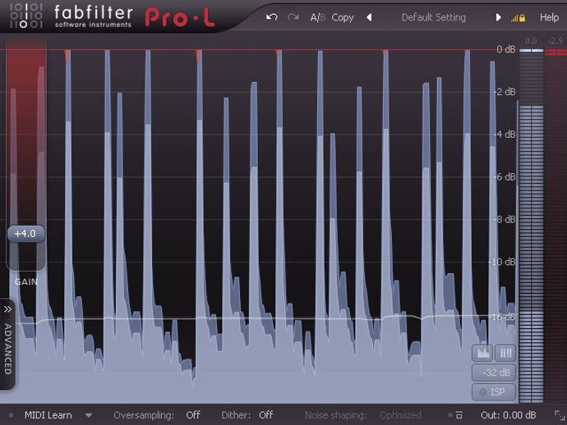Image resolution: width=567 pixels, height=425 pixels.
Task: Open Noise shaping Optimized selector
Action: point(400,415)
